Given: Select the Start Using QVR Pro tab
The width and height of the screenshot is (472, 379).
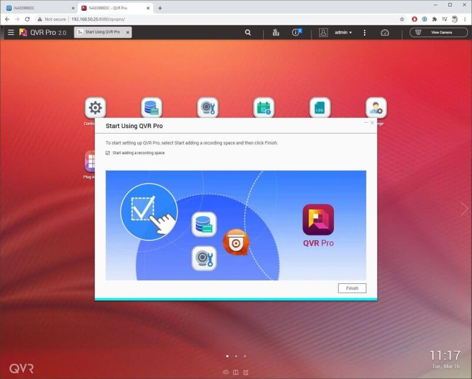Looking at the screenshot, I should tap(103, 32).
